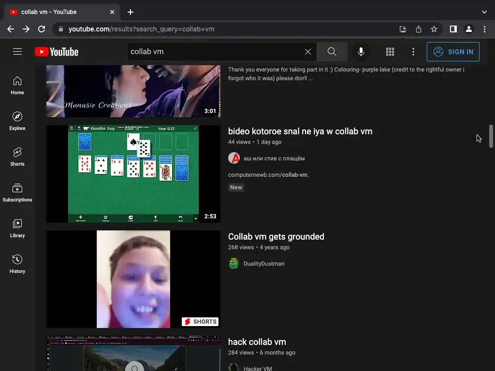Share this page icon
This screenshot has width=495, height=371.
point(419,29)
